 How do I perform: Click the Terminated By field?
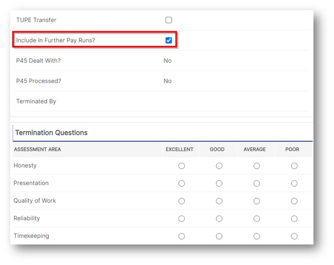tap(236, 101)
